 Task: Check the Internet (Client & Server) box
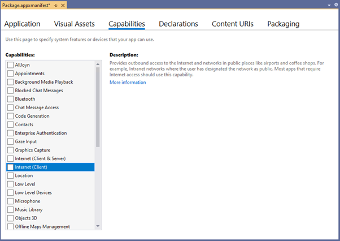pyautogui.click(x=10, y=158)
